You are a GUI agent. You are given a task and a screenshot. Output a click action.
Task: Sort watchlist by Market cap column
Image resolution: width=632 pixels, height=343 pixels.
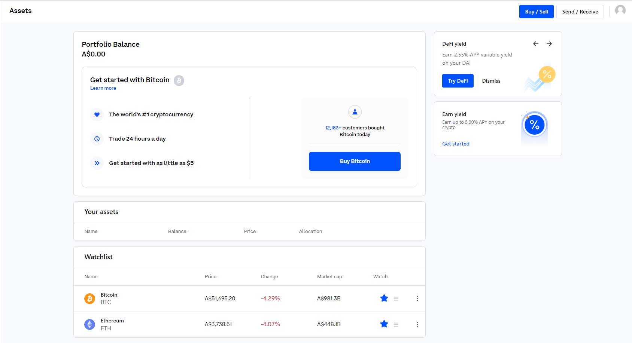pyautogui.click(x=329, y=277)
